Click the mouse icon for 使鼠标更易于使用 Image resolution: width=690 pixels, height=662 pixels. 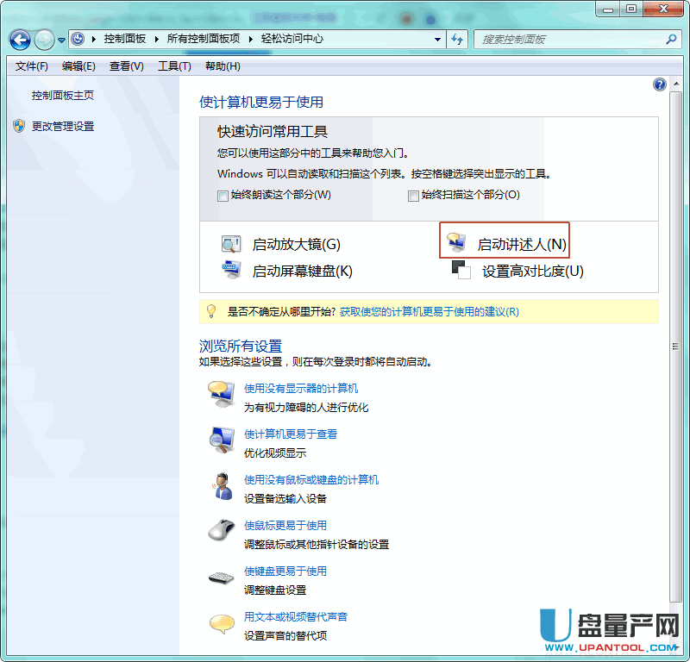(222, 530)
